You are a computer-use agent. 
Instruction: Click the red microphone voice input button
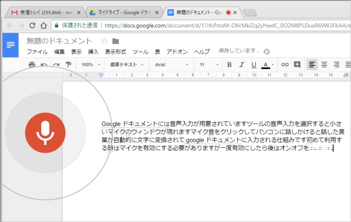[45, 132]
